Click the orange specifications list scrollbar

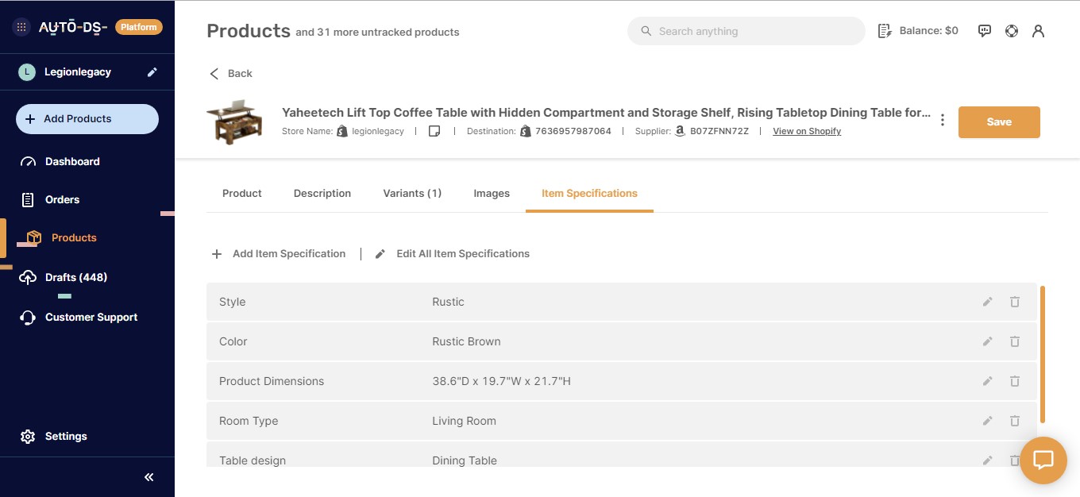(x=1042, y=354)
